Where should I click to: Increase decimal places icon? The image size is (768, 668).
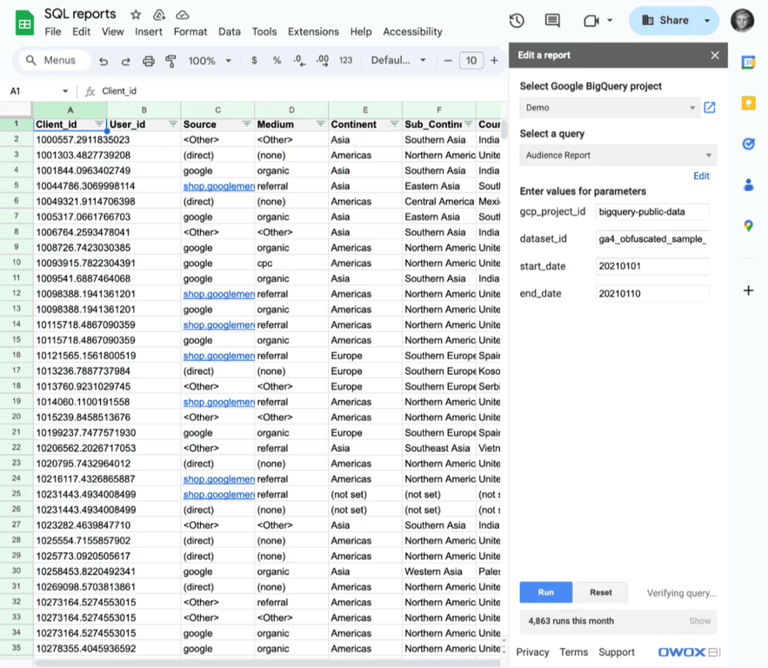pyautogui.click(x=323, y=60)
